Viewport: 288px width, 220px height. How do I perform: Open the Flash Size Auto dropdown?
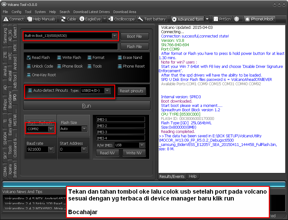pyautogui.click(x=84, y=129)
